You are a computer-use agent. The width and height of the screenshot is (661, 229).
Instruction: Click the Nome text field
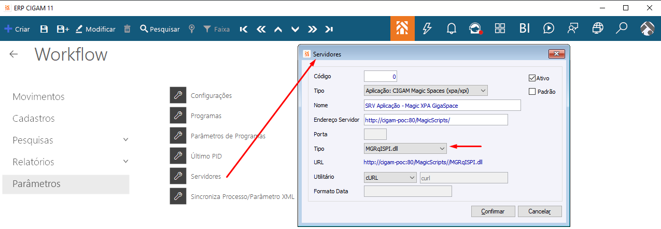(x=442, y=105)
